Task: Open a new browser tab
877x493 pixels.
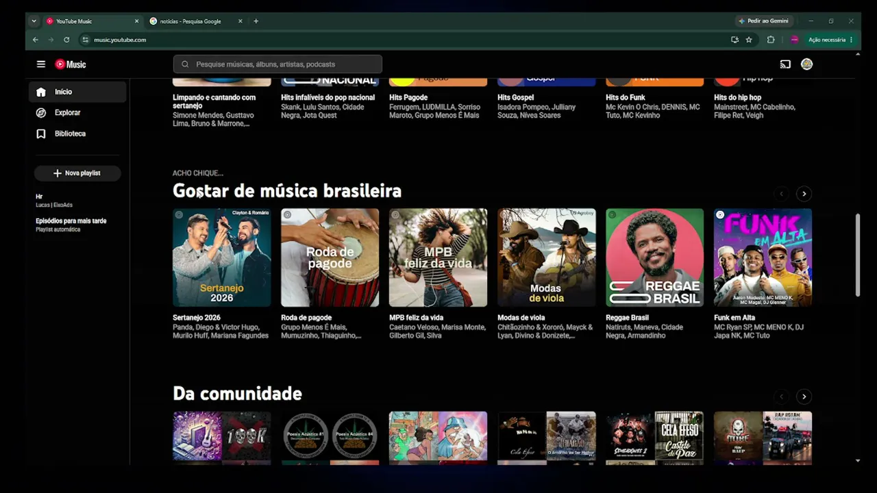Action: [x=256, y=21]
